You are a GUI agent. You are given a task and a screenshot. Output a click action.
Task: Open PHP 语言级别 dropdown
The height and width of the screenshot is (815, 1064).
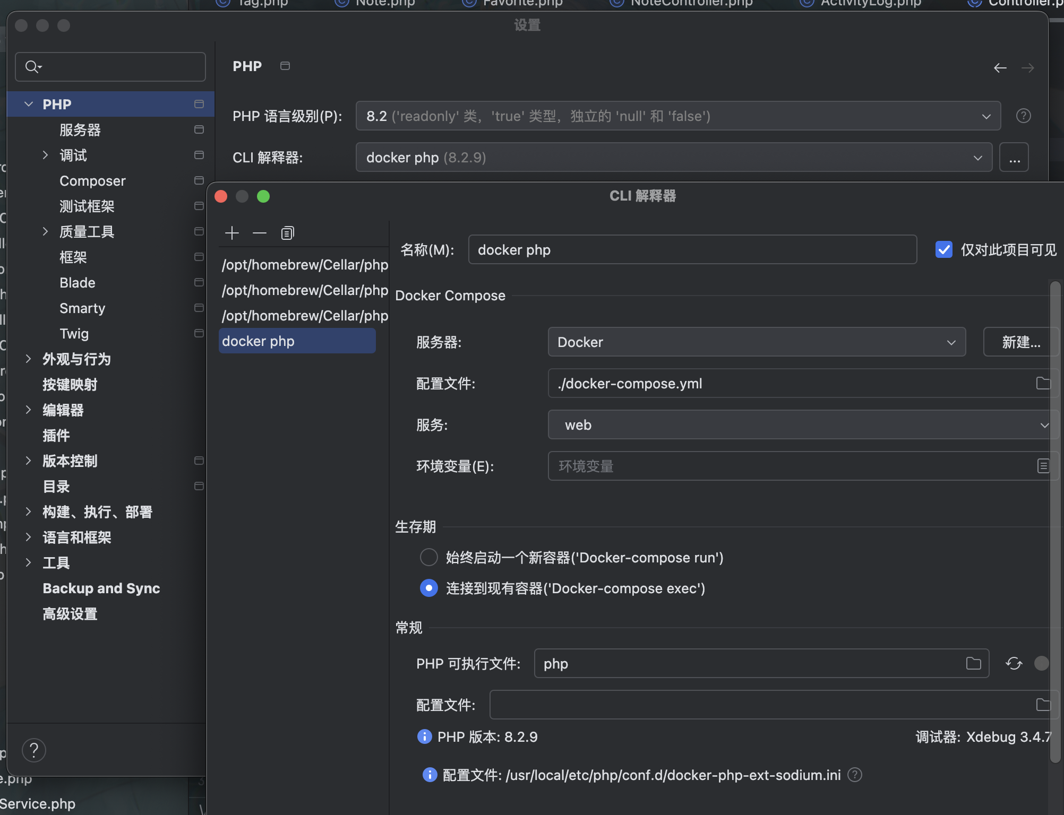coord(678,116)
